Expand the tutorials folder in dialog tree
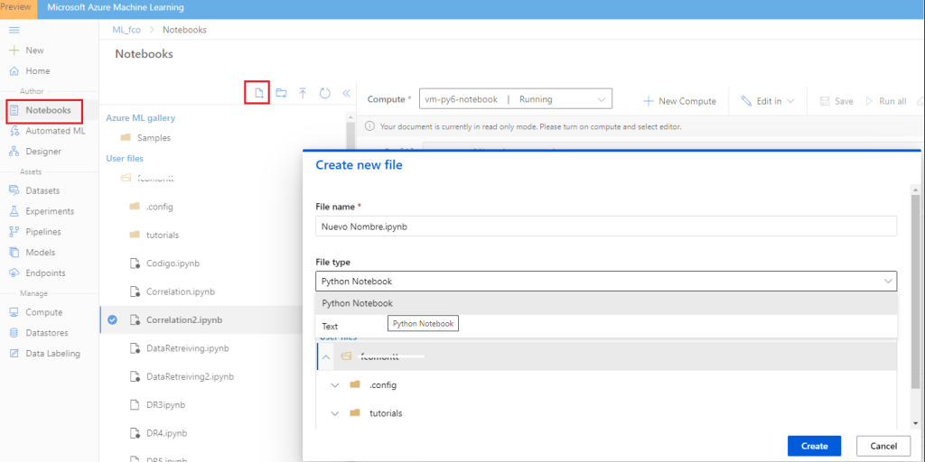This screenshot has height=462, width=925. click(334, 413)
